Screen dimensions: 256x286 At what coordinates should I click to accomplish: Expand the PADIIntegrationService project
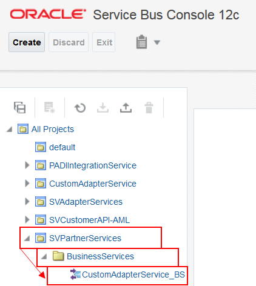point(27,165)
